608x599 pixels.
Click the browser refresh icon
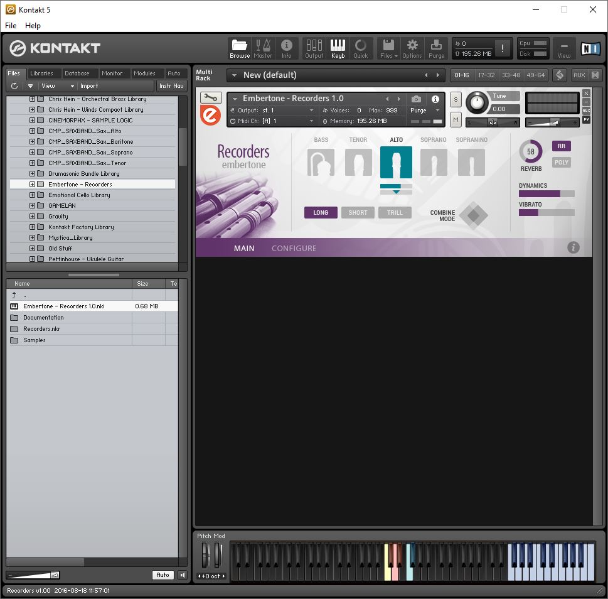tap(14, 86)
